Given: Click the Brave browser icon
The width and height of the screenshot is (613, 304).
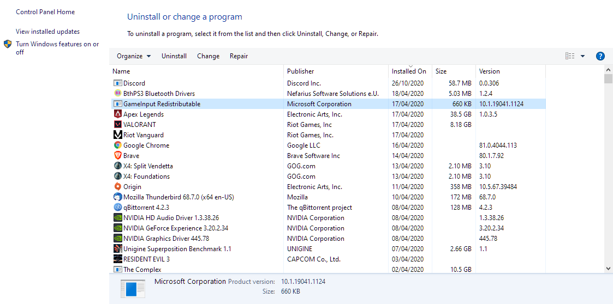Looking at the screenshot, I should 118,156.
